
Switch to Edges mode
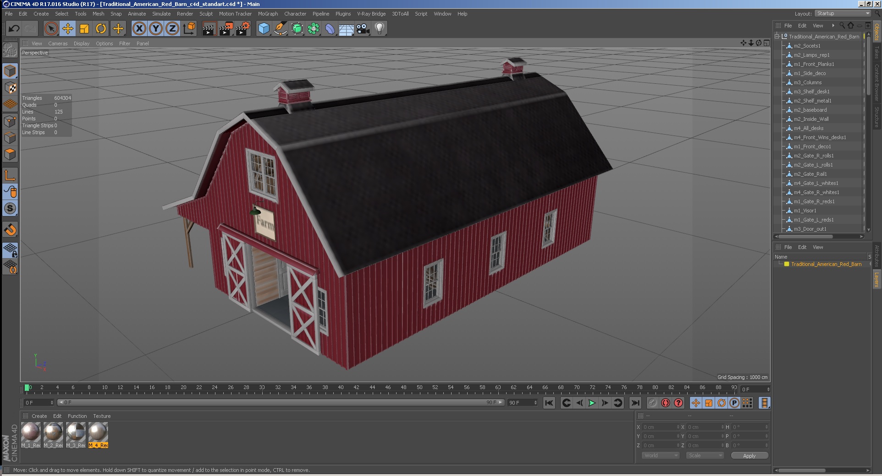tap(10, 137)
